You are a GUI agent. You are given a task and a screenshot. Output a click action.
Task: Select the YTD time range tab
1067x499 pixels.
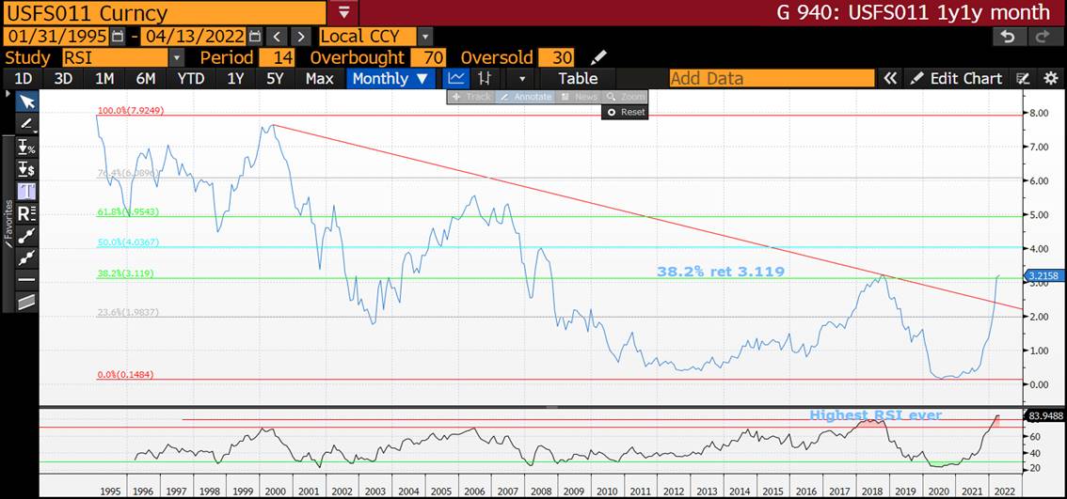[191, 79]
